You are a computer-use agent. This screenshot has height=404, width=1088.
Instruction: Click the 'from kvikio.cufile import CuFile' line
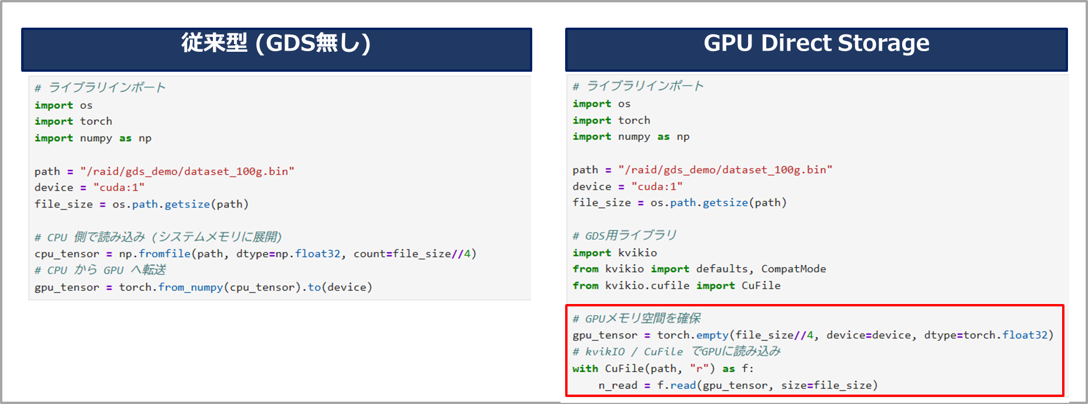676,285
